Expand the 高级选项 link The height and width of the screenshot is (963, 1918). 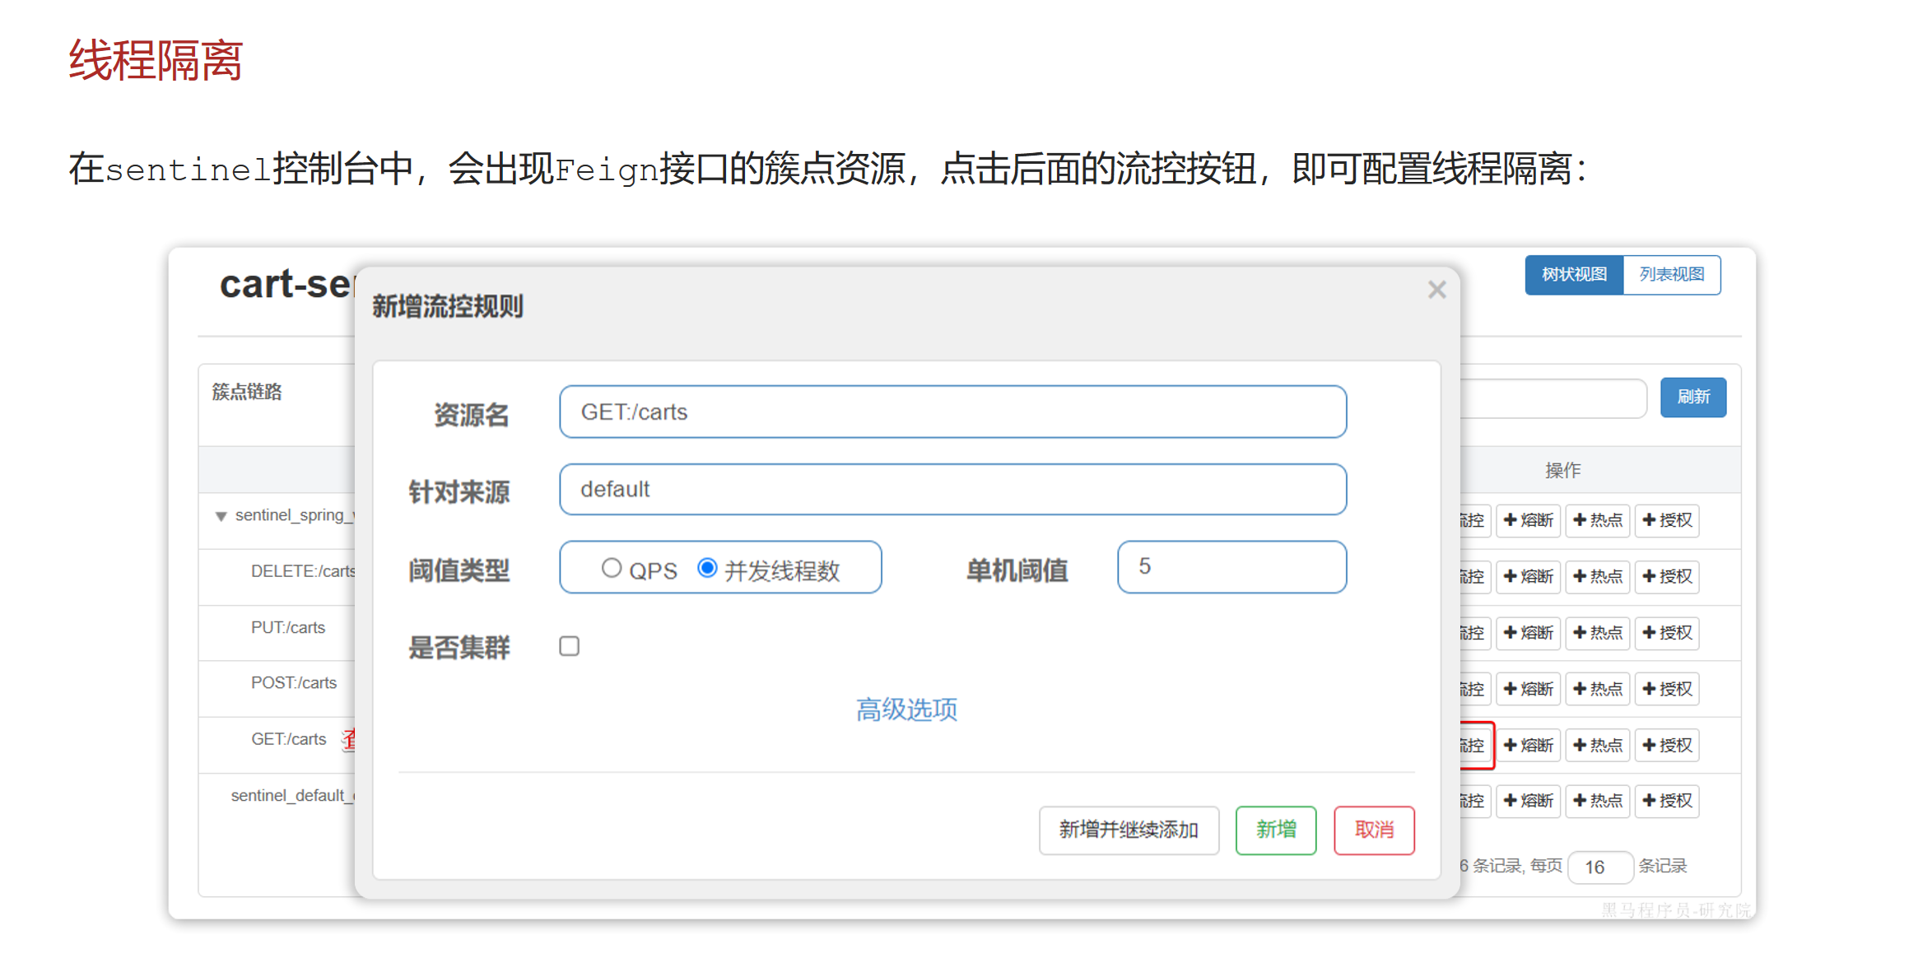point(906,709)
